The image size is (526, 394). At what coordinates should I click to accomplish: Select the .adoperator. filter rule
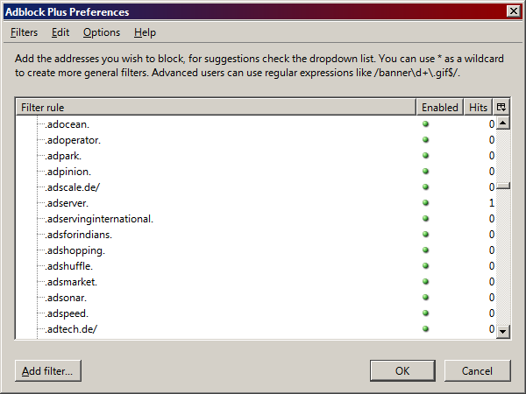point(73,140)
